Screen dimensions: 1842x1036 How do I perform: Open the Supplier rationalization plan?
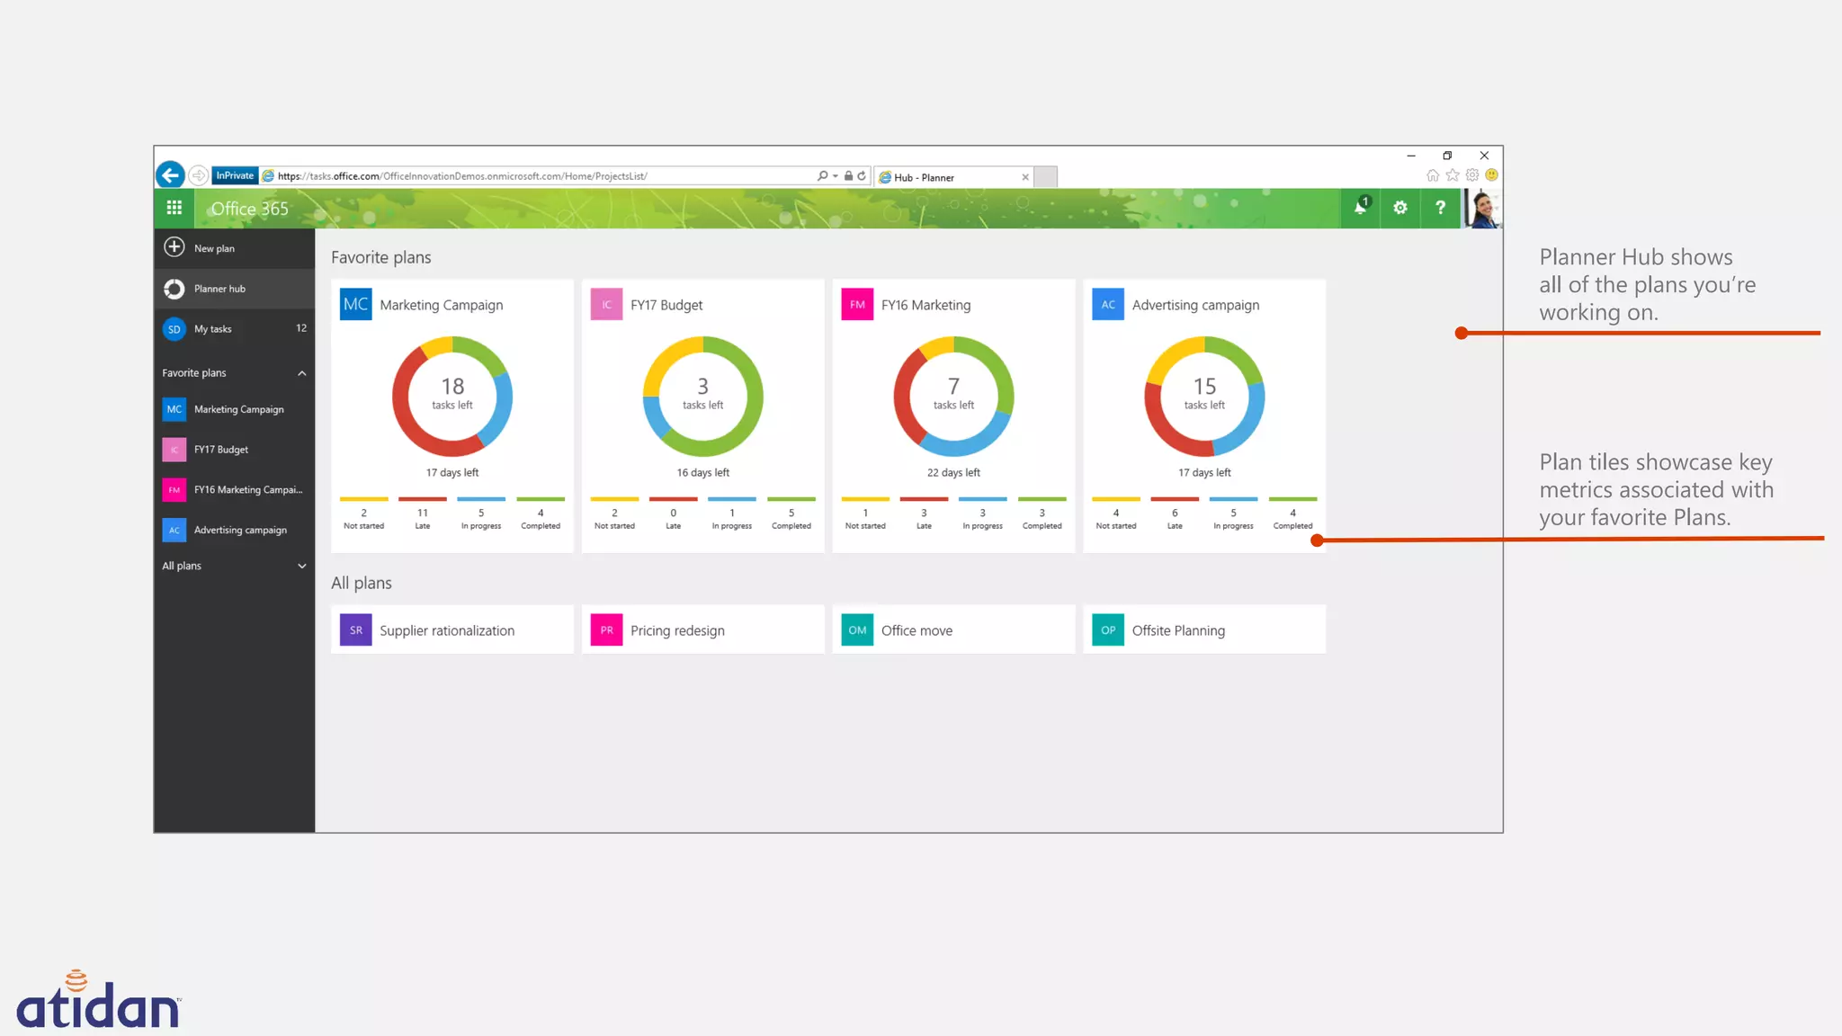[x=452, y=630]
